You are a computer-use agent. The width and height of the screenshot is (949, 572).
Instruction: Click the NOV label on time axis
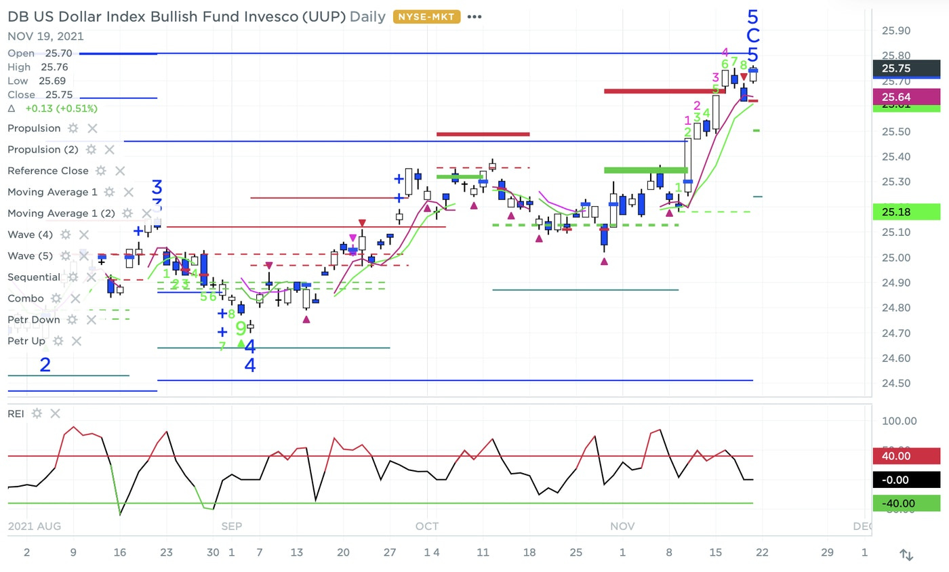622,526
